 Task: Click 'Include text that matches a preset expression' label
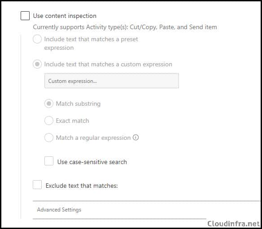coord(91,43)
